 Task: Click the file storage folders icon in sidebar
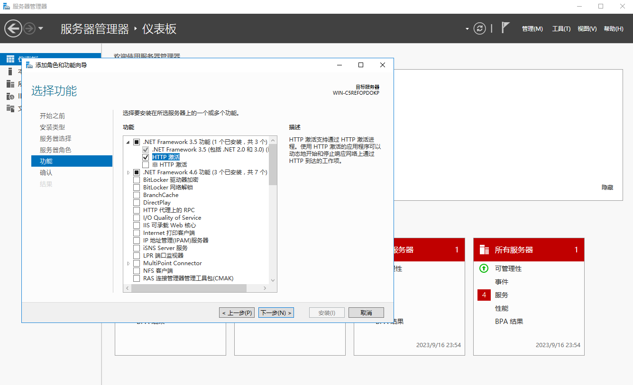click(10, 108)
